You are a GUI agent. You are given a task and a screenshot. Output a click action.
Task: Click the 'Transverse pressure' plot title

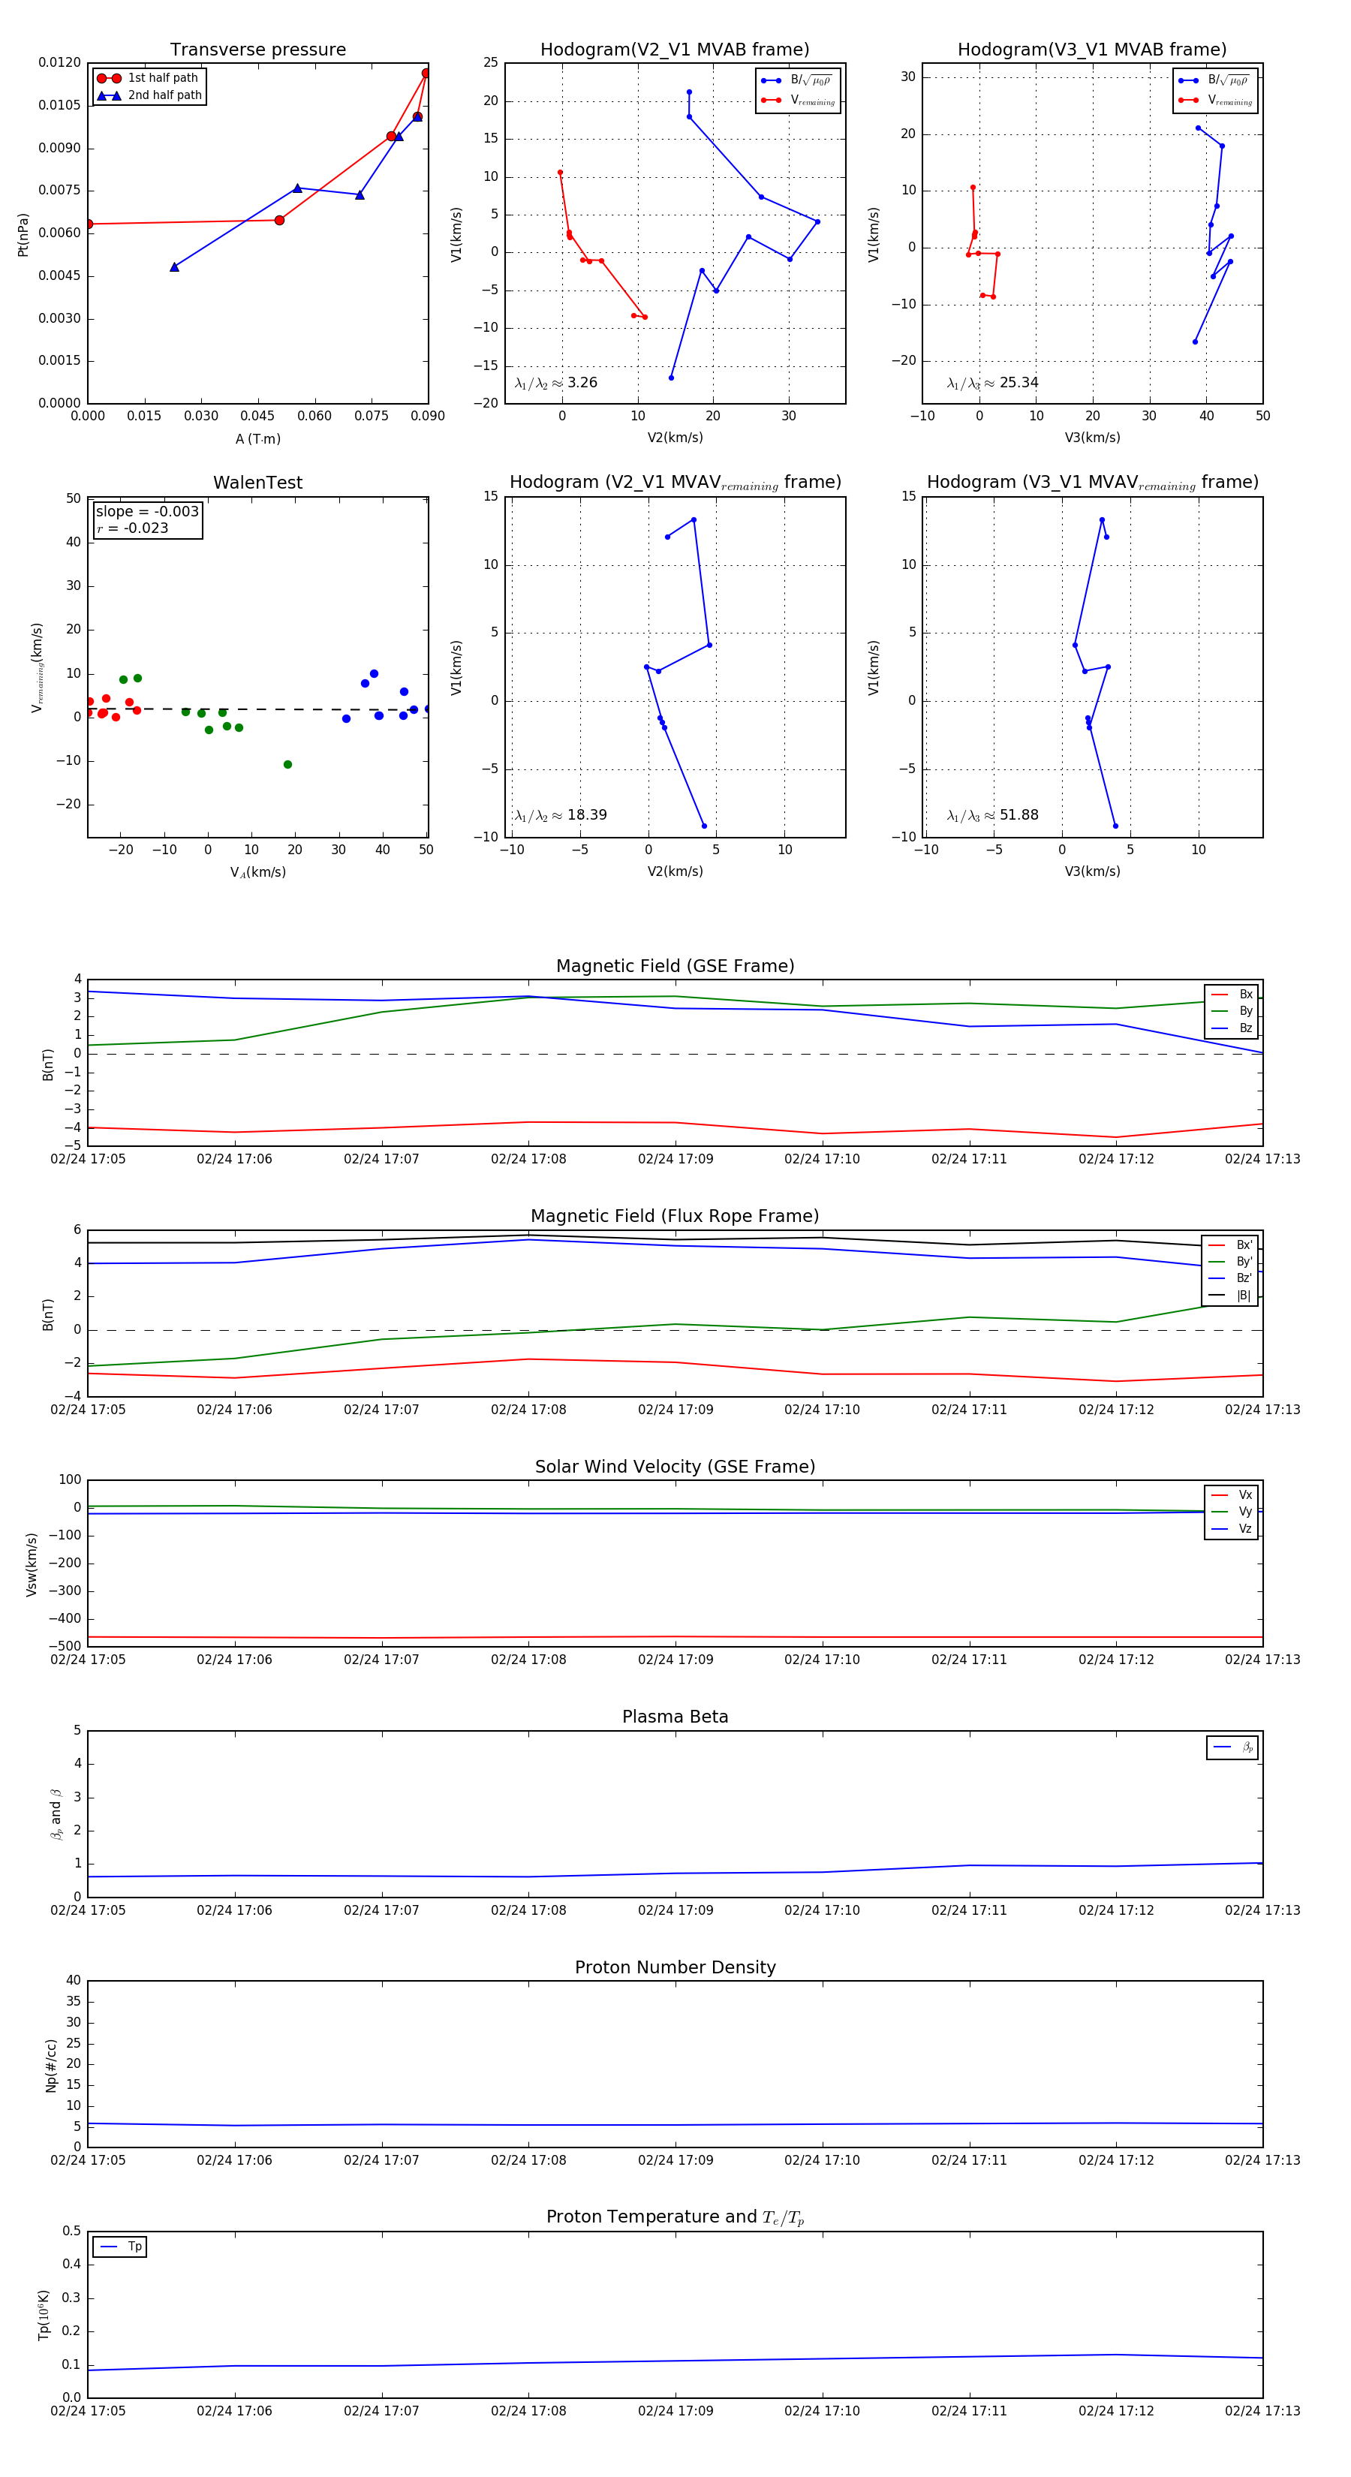tap(257, 50)
